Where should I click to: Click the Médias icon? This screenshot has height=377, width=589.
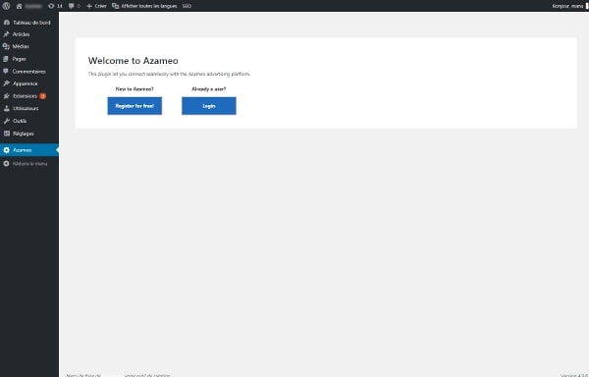pos(7,46)
